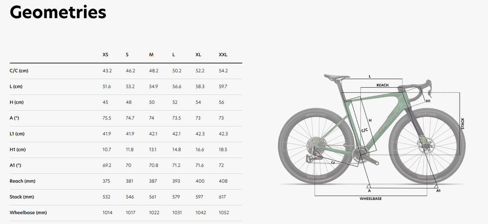Click the L1 chainstay label in the diagram
This screenshot has height=224, width=488.
pyautogui.click(x=333, y=162)
